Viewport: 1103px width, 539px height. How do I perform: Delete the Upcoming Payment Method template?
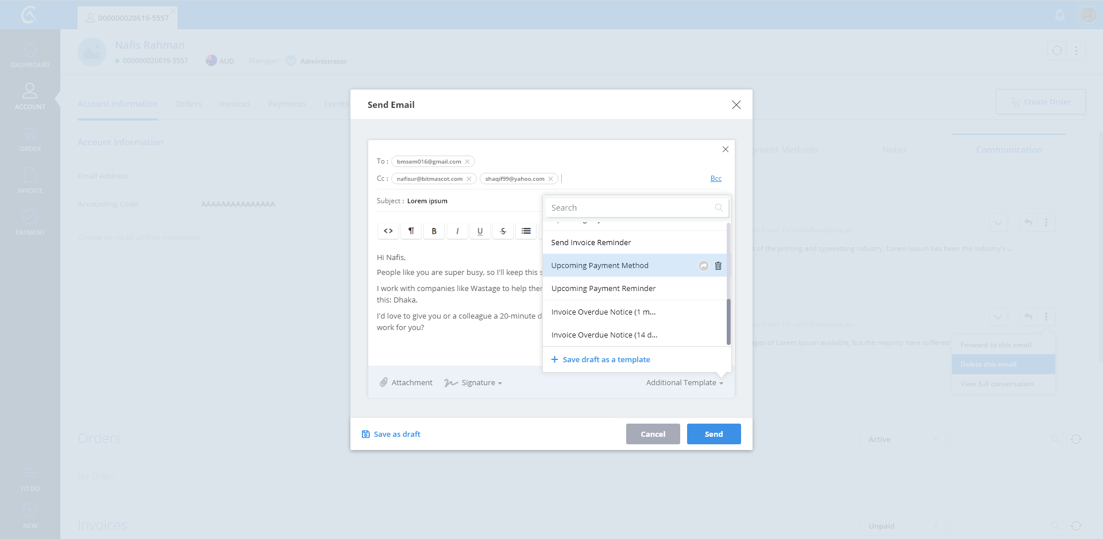(718, 266)
